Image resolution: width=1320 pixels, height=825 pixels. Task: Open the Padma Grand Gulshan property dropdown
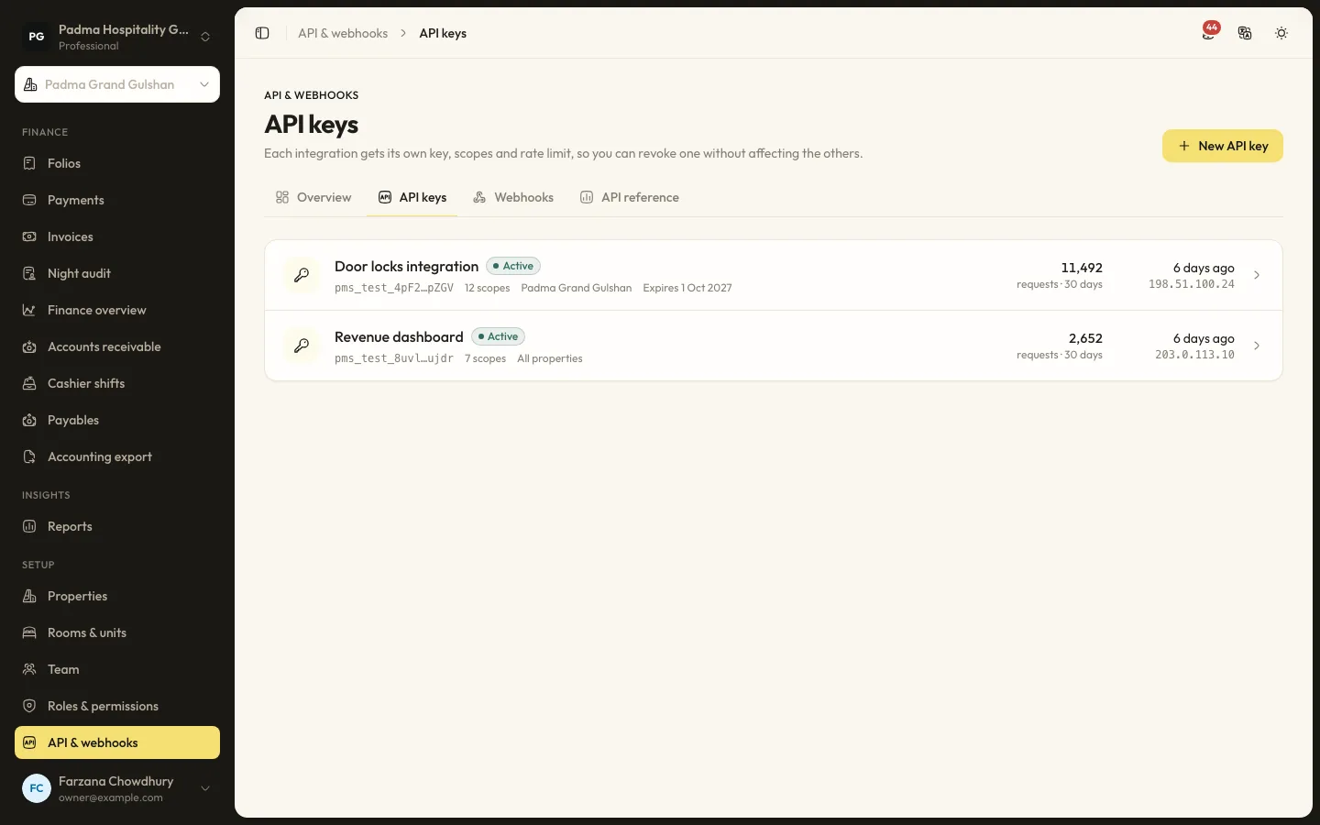[117, 84]
